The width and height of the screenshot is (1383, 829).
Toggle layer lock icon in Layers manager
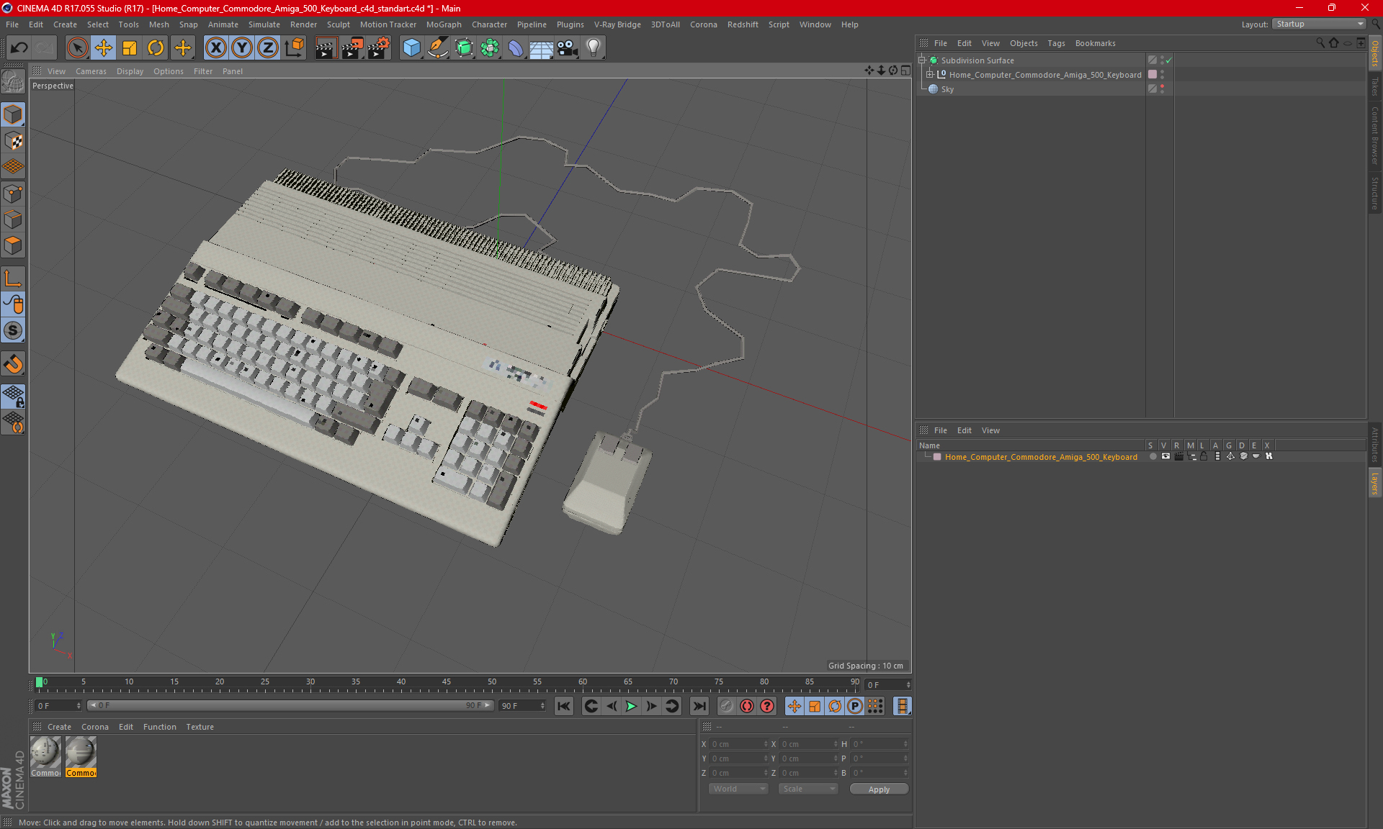click(x=1204, y=456)
